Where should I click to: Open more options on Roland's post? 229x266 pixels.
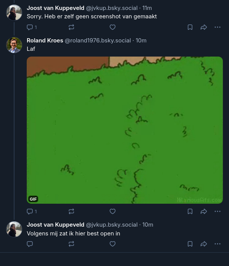[x=218, y=211]
